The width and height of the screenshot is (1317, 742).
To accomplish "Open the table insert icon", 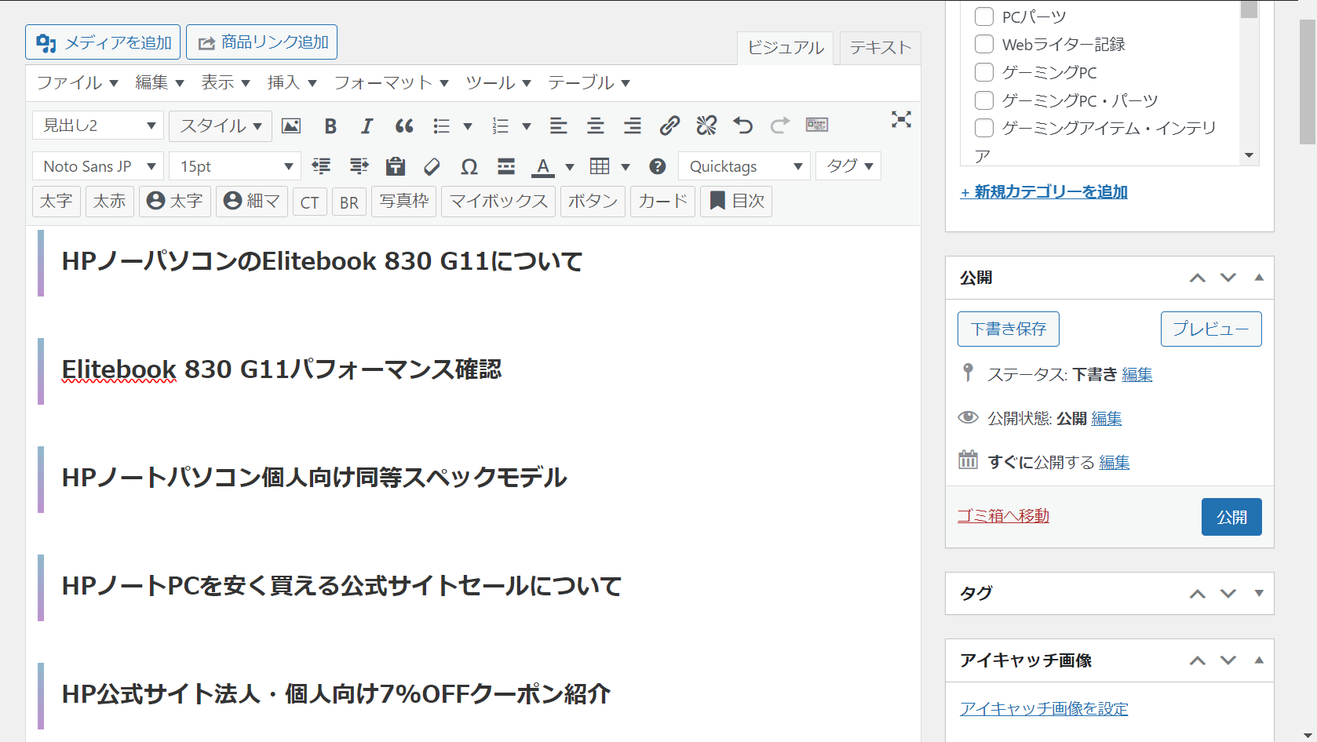I will pos(600,166).
